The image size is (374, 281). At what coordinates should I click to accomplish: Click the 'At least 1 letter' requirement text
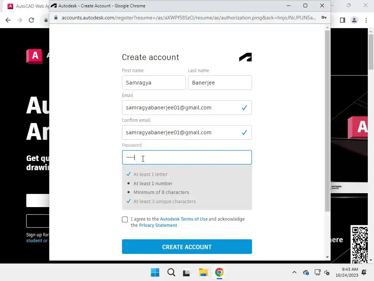(x=150, y=175)
